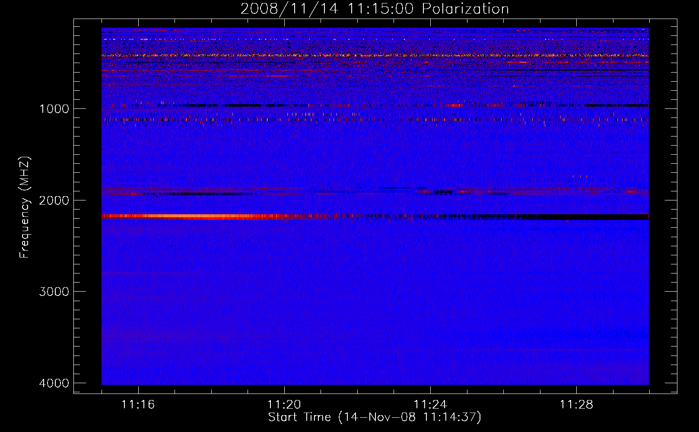The height and width of the screenshot is (432, 699).
Task: Click the 'Start Time (14-Nov-08 11:14:37)' axis label
Action: tap(375, 417)
